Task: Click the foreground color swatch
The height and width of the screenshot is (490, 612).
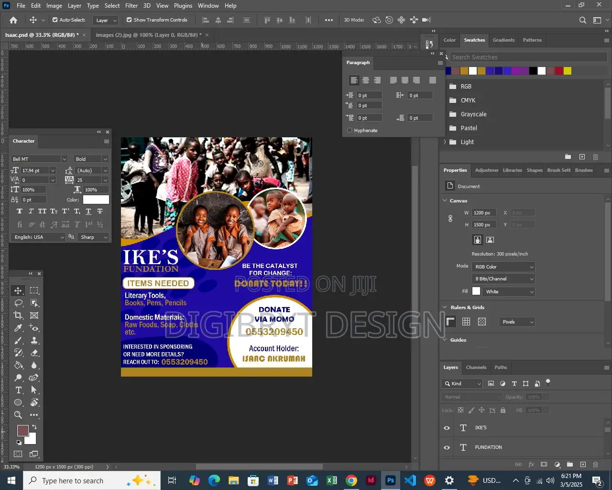Action: click(x=22, y=431)
